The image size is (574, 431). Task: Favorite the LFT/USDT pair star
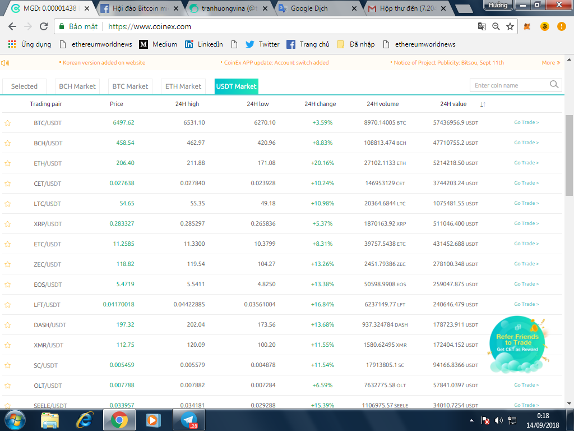tap(8, 305)
